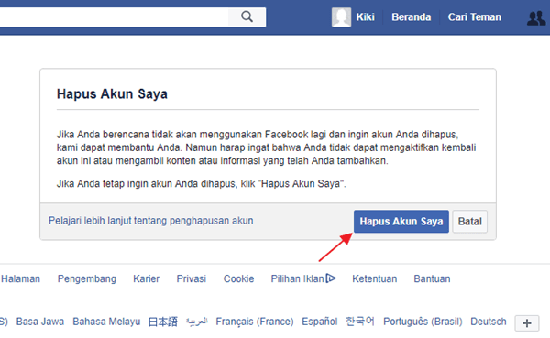
Task: Click the AdChoices triangle icon
Action: click(331, 278)
